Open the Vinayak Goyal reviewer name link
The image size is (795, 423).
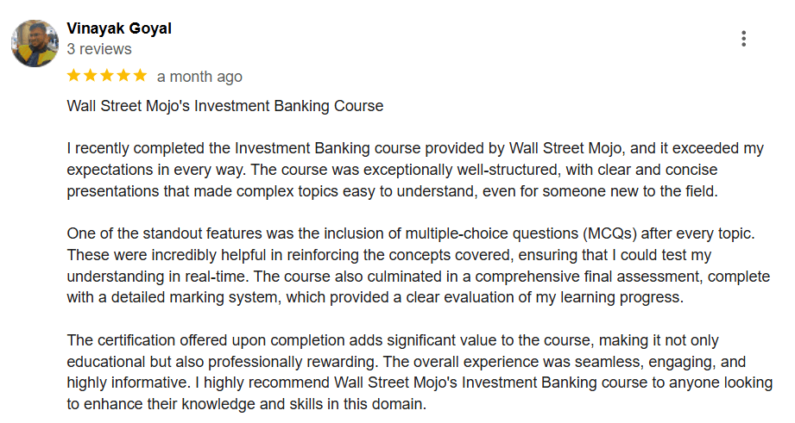(119, 28)
